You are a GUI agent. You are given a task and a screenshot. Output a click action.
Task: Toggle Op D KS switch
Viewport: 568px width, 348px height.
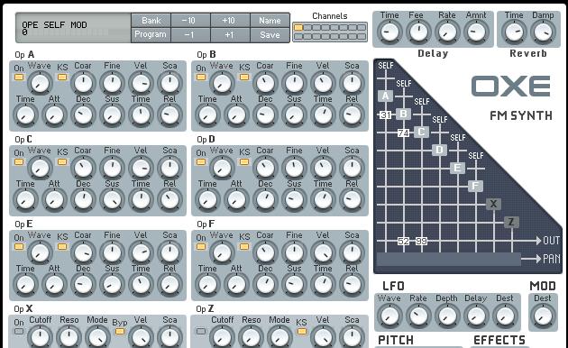click(x=244, y=161)
